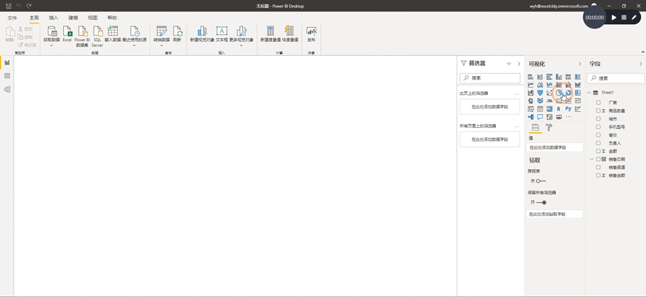Click the Save icon in title bar
646x297 pixels.
[x=9, y=6]
